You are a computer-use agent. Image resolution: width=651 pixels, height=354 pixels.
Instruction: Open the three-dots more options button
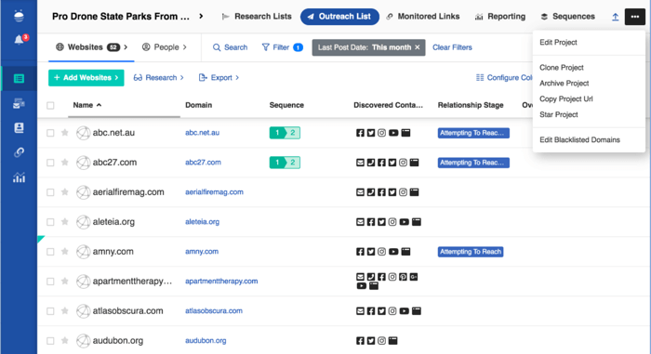click(635, 17)
